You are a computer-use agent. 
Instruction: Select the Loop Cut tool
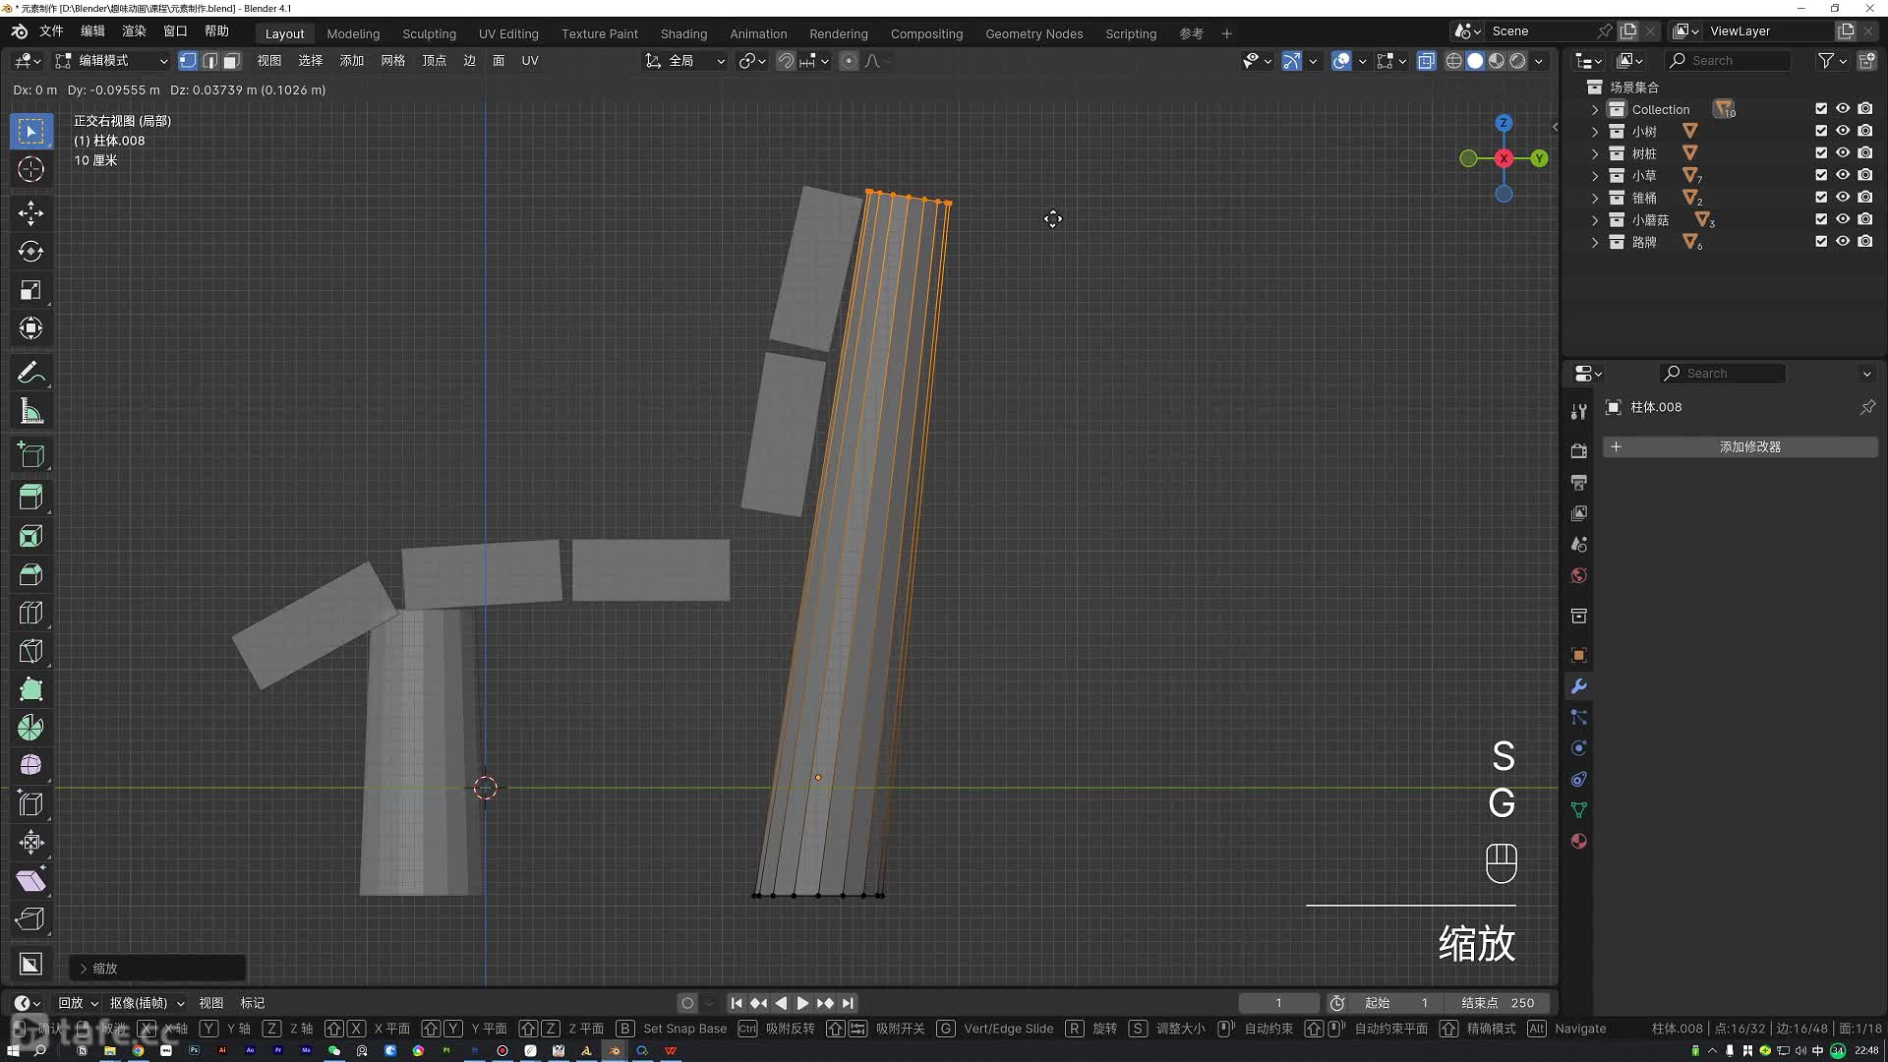(x=30, y=613)
